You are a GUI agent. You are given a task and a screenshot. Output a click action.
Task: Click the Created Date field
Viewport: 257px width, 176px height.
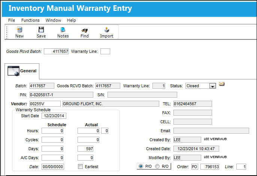tap(196, 149)
